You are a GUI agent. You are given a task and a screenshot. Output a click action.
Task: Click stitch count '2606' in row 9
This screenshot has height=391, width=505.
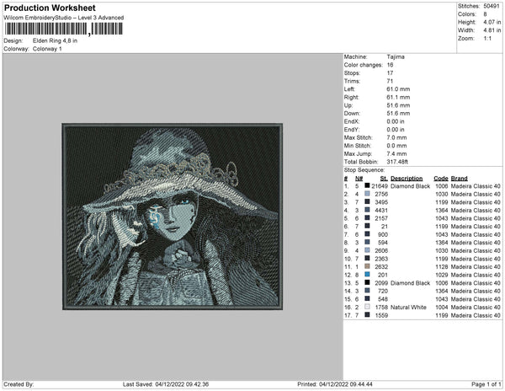click(x=381, y=251)
